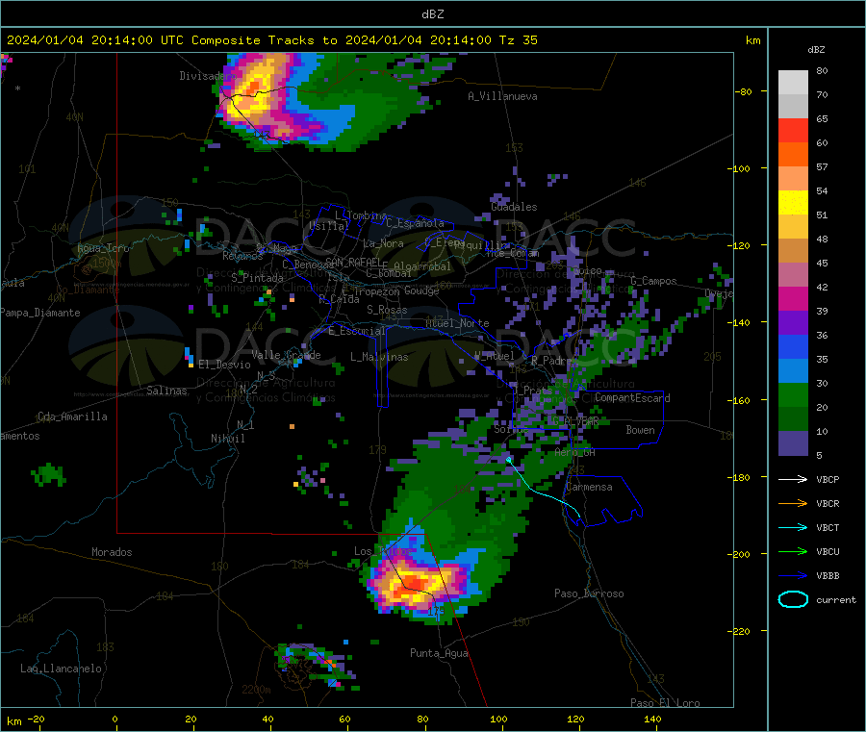Select the yellow 51-54 dBZ color swatch
Image resolution: width=866 pixels, height=732 pixels.
tap(793, 203)
